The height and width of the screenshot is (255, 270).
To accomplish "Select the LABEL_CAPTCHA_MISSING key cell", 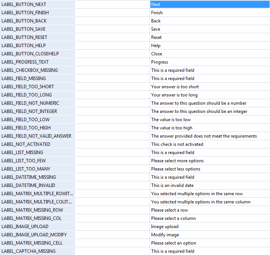I will pyautogui.click(x=37, y=251).
